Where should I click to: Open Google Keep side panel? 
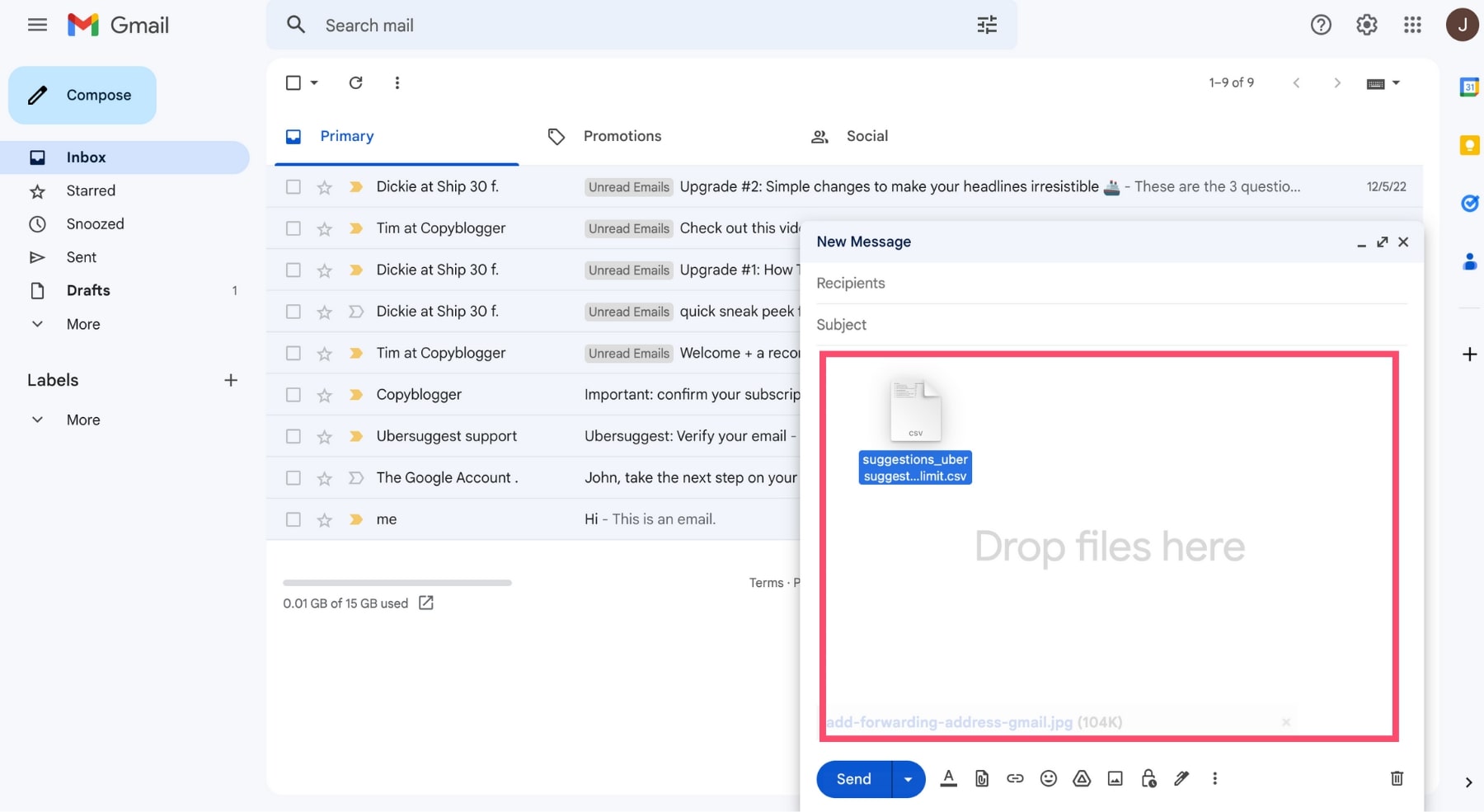pos(1469,145)
